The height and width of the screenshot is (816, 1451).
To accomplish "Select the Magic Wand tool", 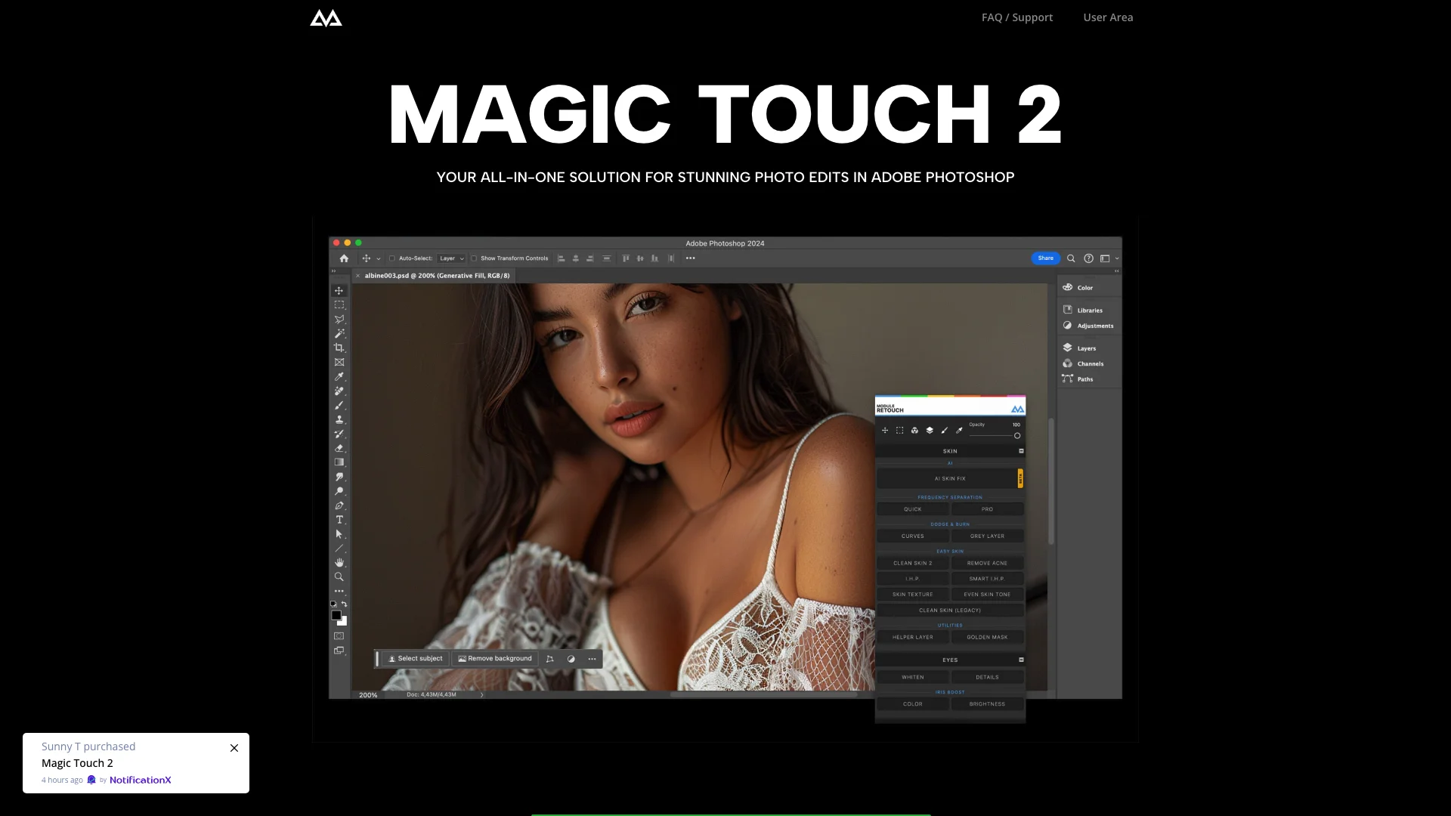I will (x=339, y=334).
